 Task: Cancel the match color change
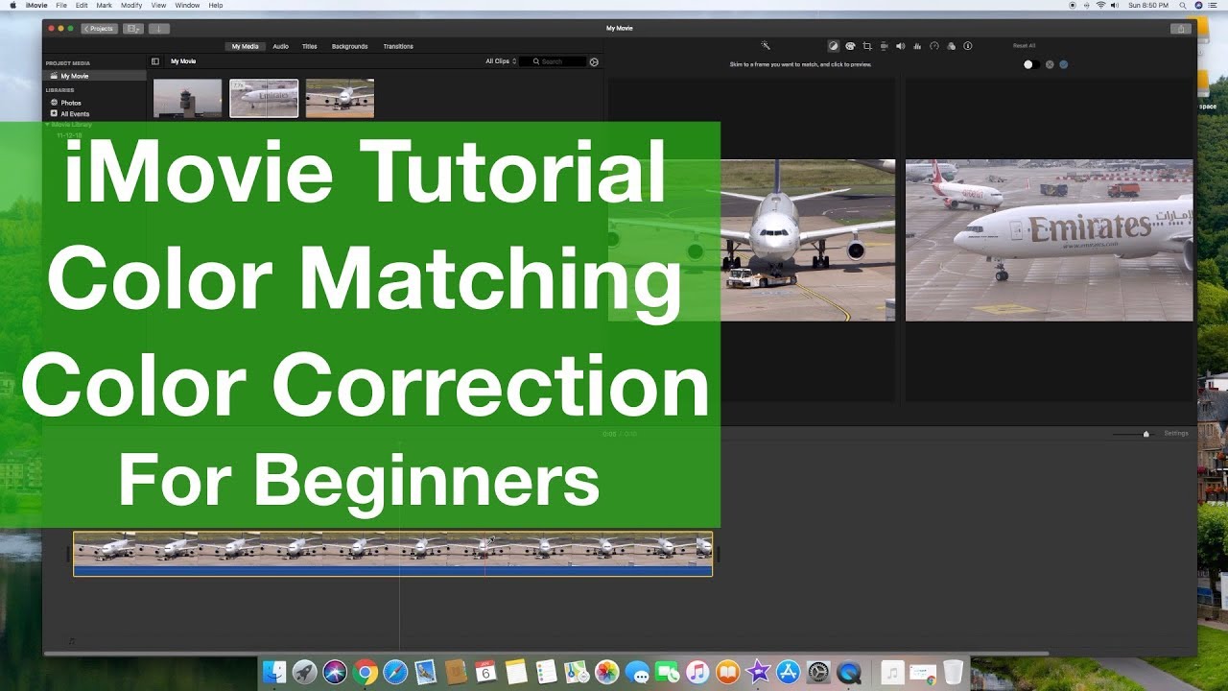1050,64
